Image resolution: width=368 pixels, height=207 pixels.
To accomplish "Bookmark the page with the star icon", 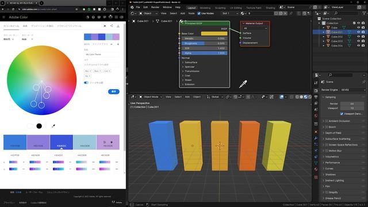I will click(x=76, y=9).
